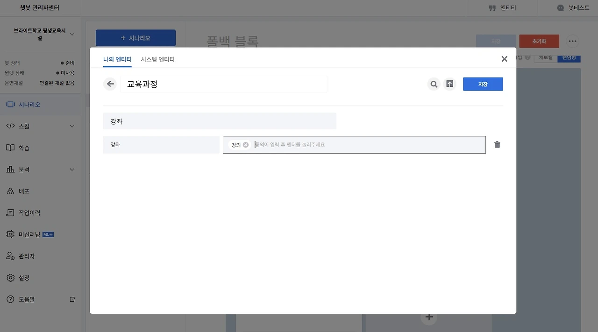Open 설정 in the sidebar

pos(40,277)
